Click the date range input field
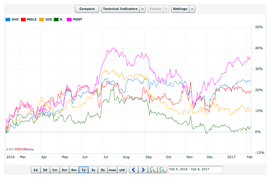The image size is (271, 179). pos(195,169)
